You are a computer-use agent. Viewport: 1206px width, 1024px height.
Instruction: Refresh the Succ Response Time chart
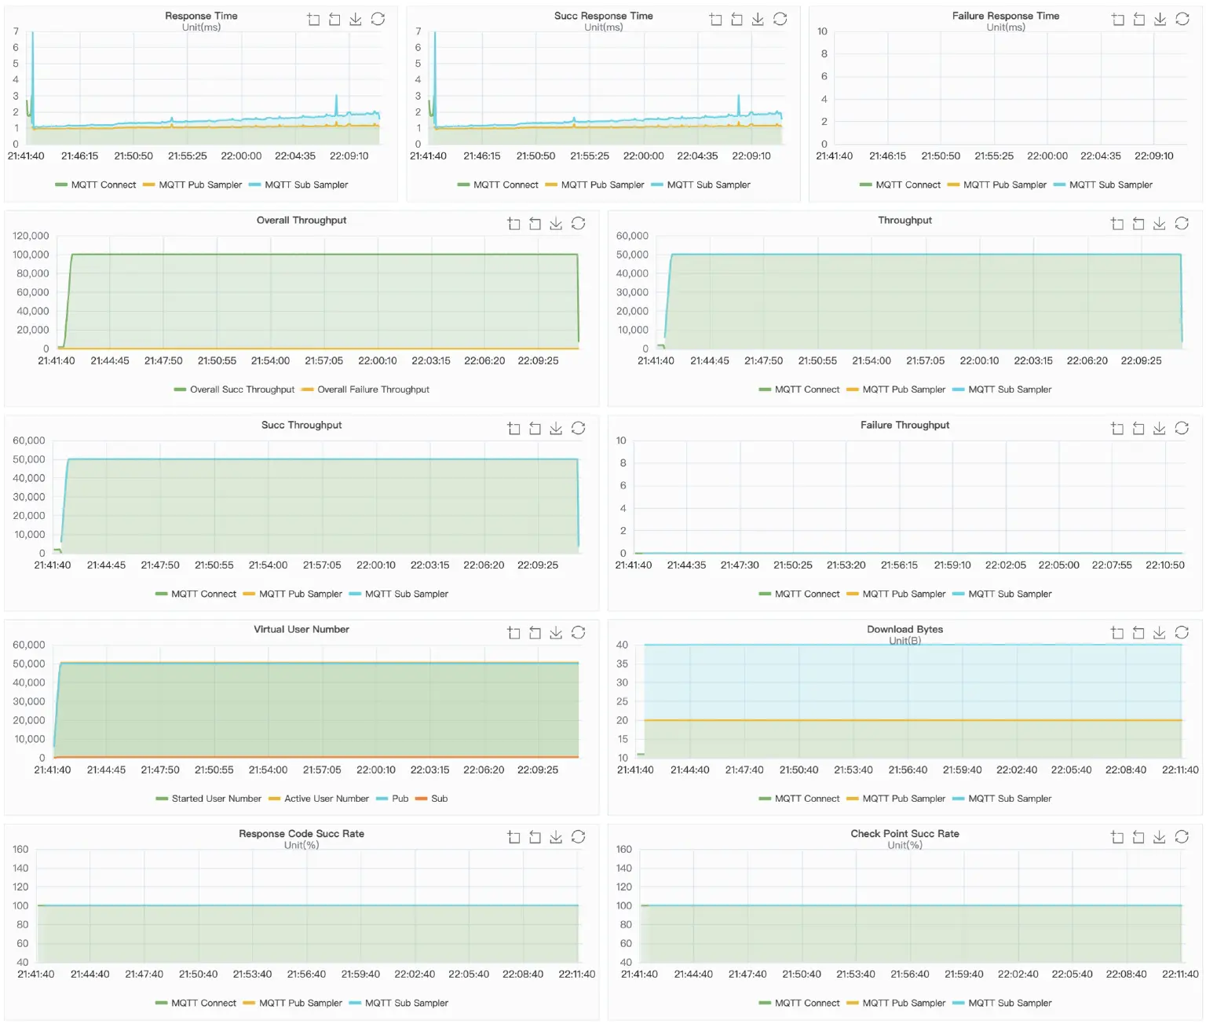point(780,19)
